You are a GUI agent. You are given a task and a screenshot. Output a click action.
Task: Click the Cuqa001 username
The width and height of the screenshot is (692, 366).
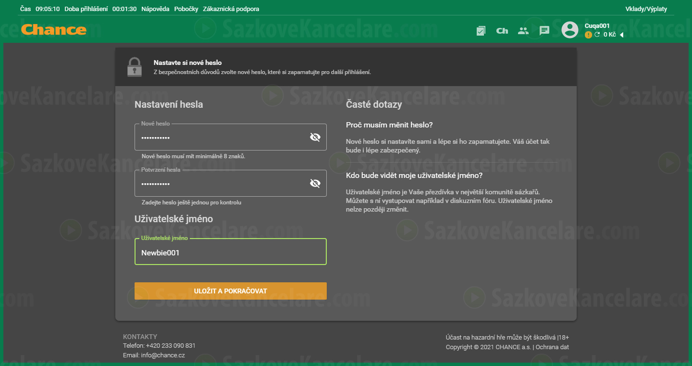[597, 26]
